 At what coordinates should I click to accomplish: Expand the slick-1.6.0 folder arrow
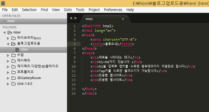point(8,84)
